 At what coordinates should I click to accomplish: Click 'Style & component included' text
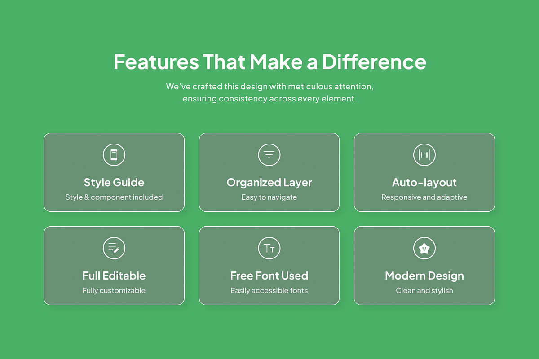[x=114, y=197]
